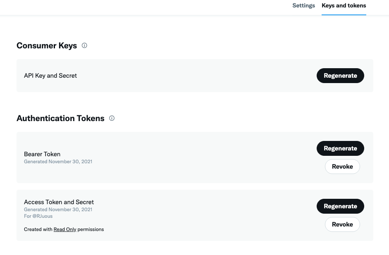Click the Bearer Token generated date
Viewport: 389px width, 255px height.
(x=58, y=162)
